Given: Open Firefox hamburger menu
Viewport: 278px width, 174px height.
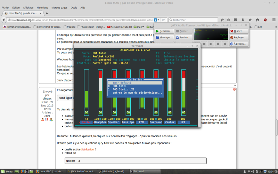Looking at the screenshot, I should tap(274, 20).
